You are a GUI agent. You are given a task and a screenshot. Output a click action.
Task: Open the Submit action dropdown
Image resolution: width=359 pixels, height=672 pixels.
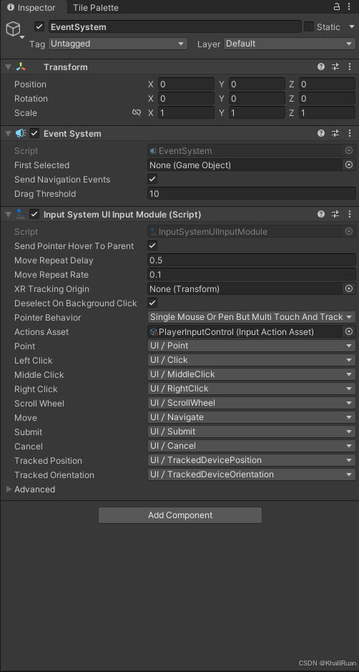point(252,432)
